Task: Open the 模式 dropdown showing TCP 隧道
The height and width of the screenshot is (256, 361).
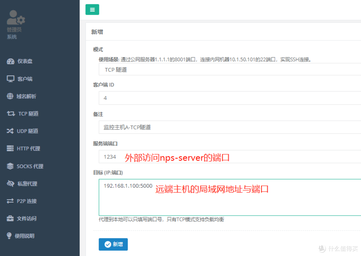Action: [230, 69]
